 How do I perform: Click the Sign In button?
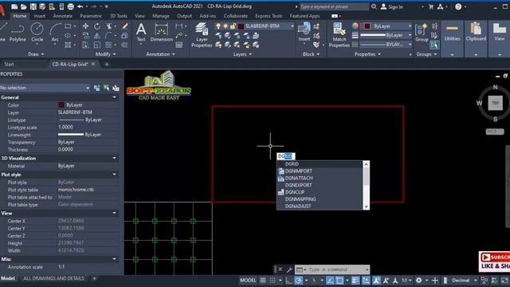pyautogui.click(x=392, y=6)
